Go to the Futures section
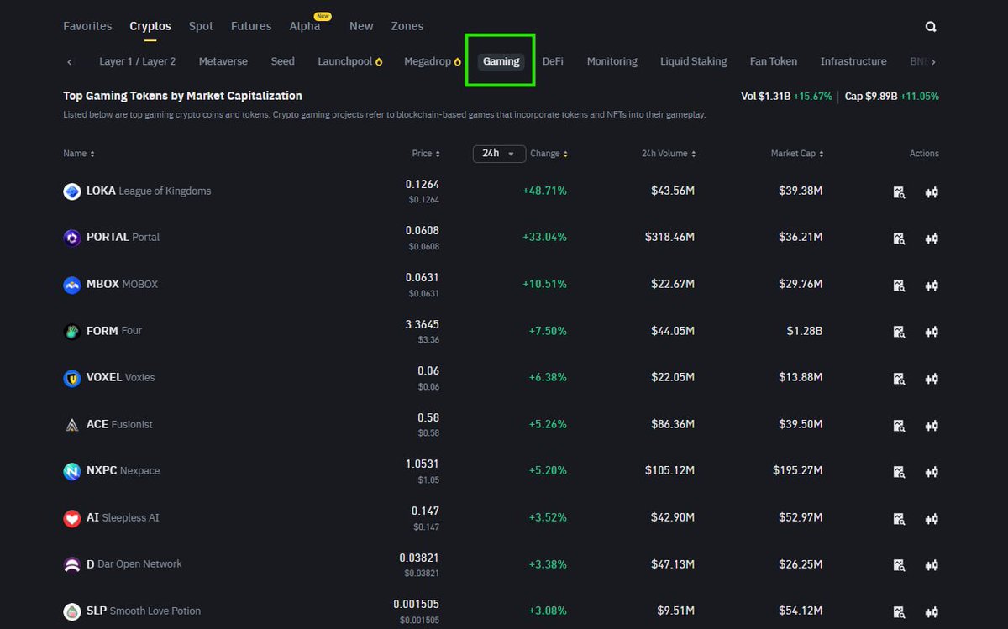 tap(250, 26)
